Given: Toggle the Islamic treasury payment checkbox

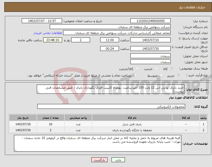Looking at the screenshot, I should click(135, 75).
